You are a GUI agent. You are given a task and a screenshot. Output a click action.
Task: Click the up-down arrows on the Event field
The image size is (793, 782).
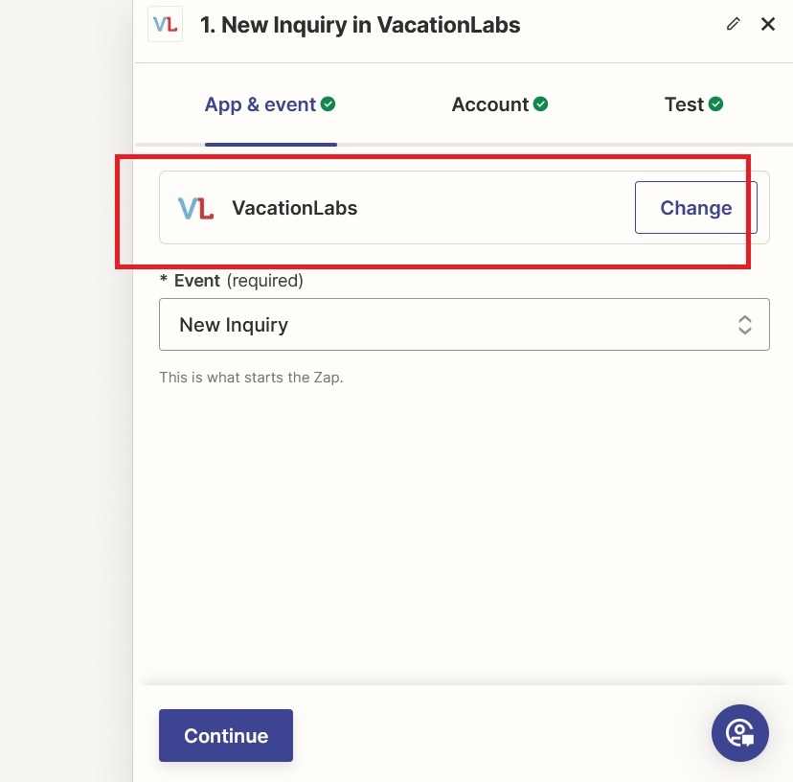(744, 325)
